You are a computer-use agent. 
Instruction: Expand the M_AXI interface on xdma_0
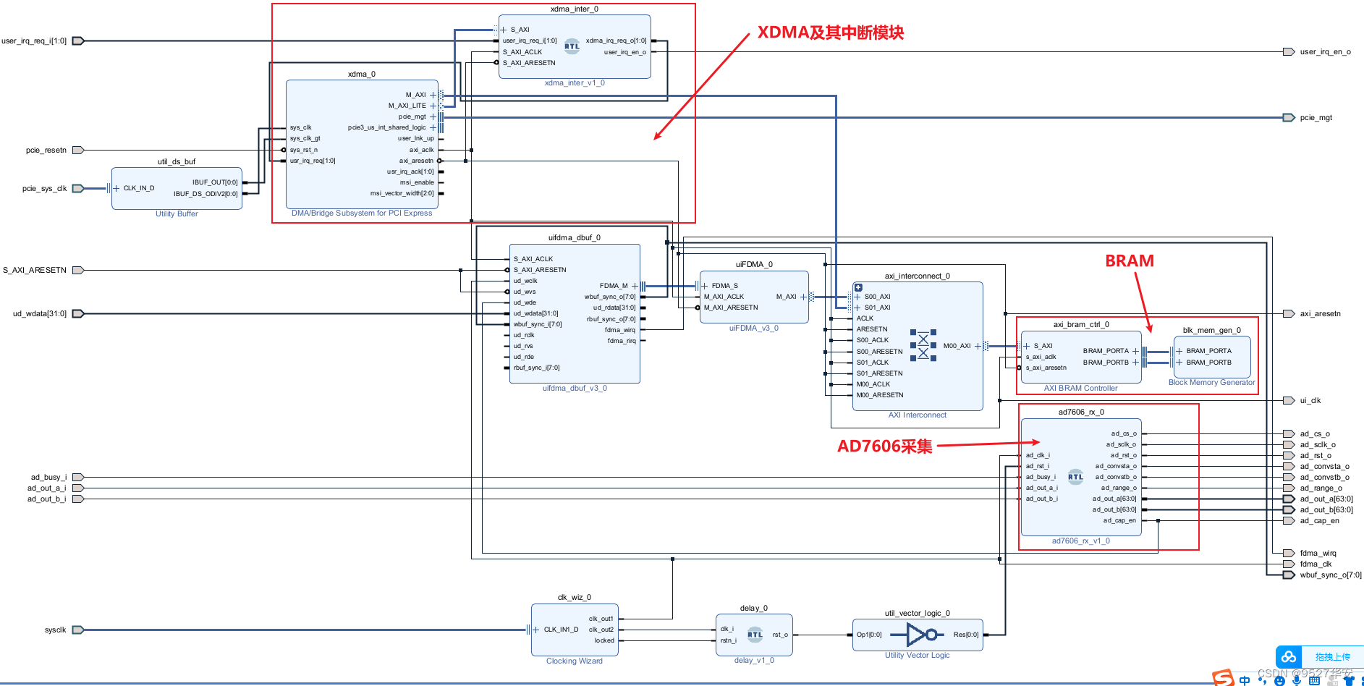pyautogui.click(x=433, y=95)
